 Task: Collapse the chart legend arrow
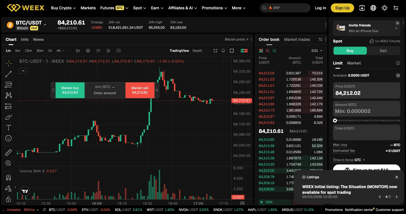[x=23, y=71]
